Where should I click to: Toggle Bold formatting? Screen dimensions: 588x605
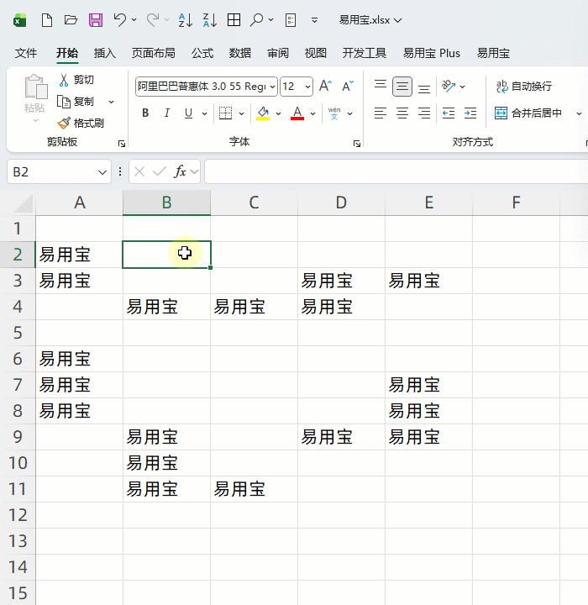pos(145,113)
